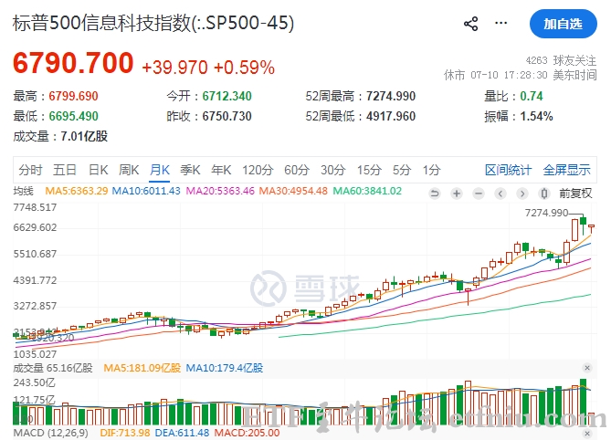Click the 4263 球友关注 follower count
This screenshot has width=611, height=440.
561,60
